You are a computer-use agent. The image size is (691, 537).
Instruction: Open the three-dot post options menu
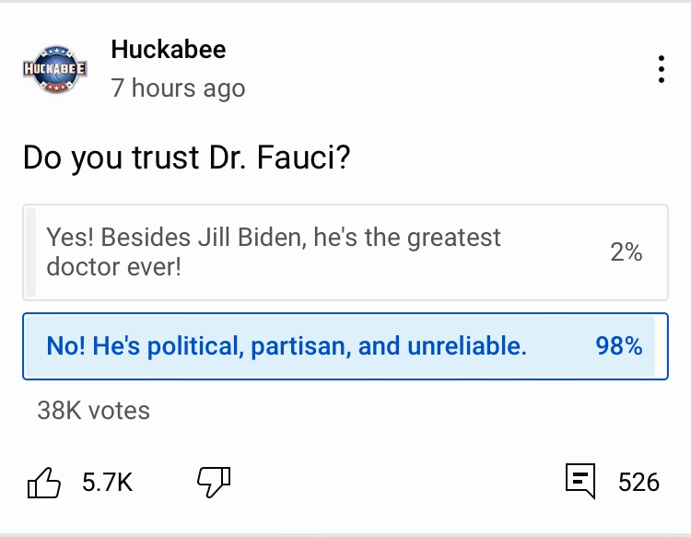pyautogui.click(x=661, y=70)
